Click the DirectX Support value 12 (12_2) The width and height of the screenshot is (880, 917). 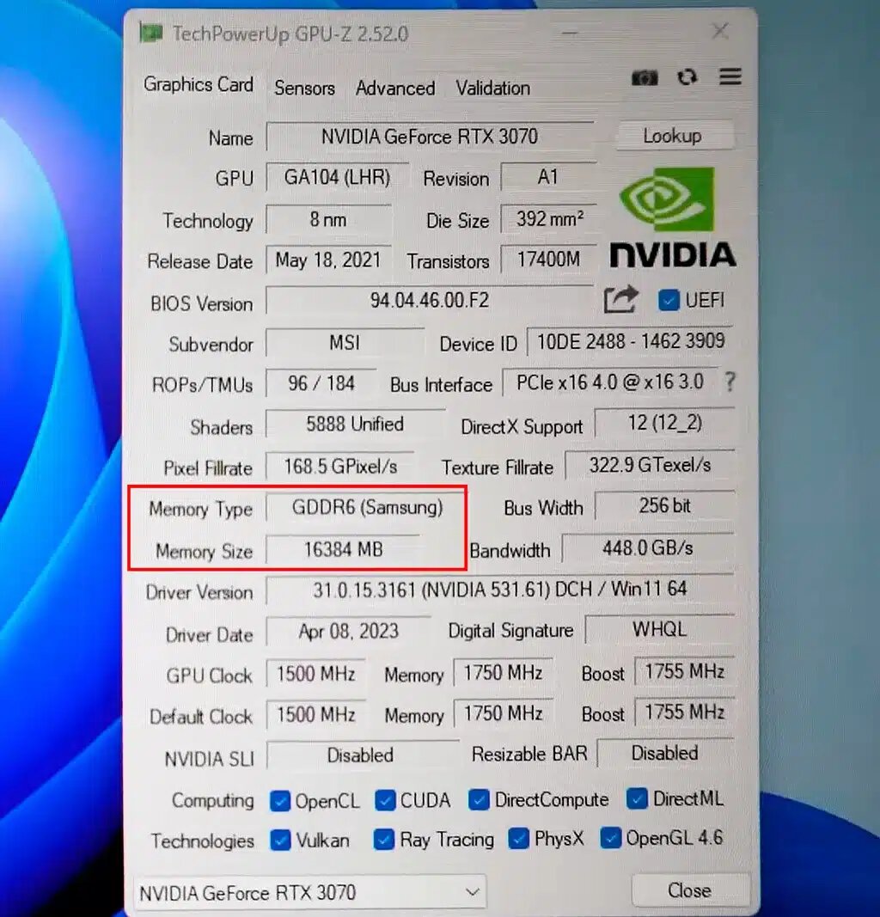665,423
